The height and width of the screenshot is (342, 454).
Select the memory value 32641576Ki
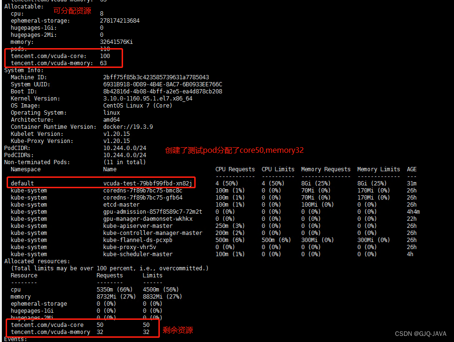click(x=116, y=42)
